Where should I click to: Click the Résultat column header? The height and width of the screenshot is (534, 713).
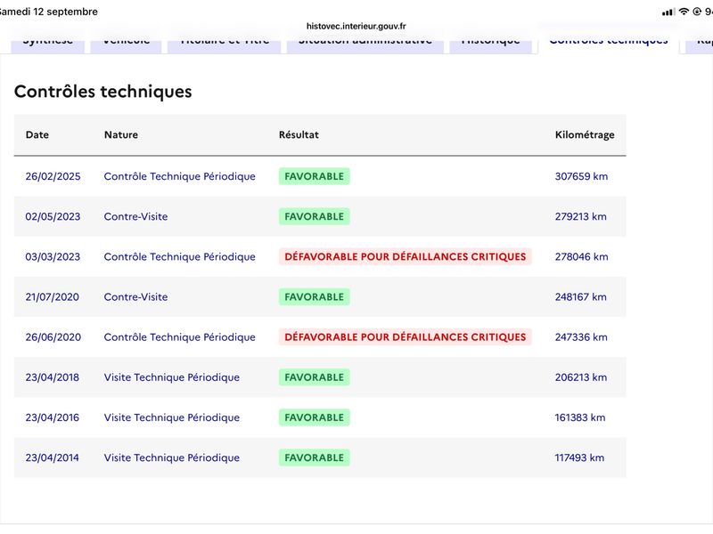point(299,135)
